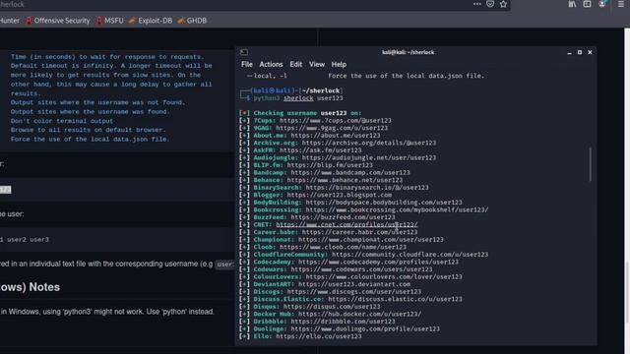The height and width of the screenshot is (354, 630).
Task: Click the BinarySearch result URL
Action: (367, 188)
